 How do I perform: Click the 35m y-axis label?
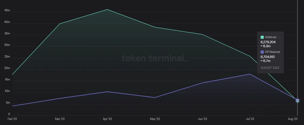pyautogui.click(x=7, y=34)
